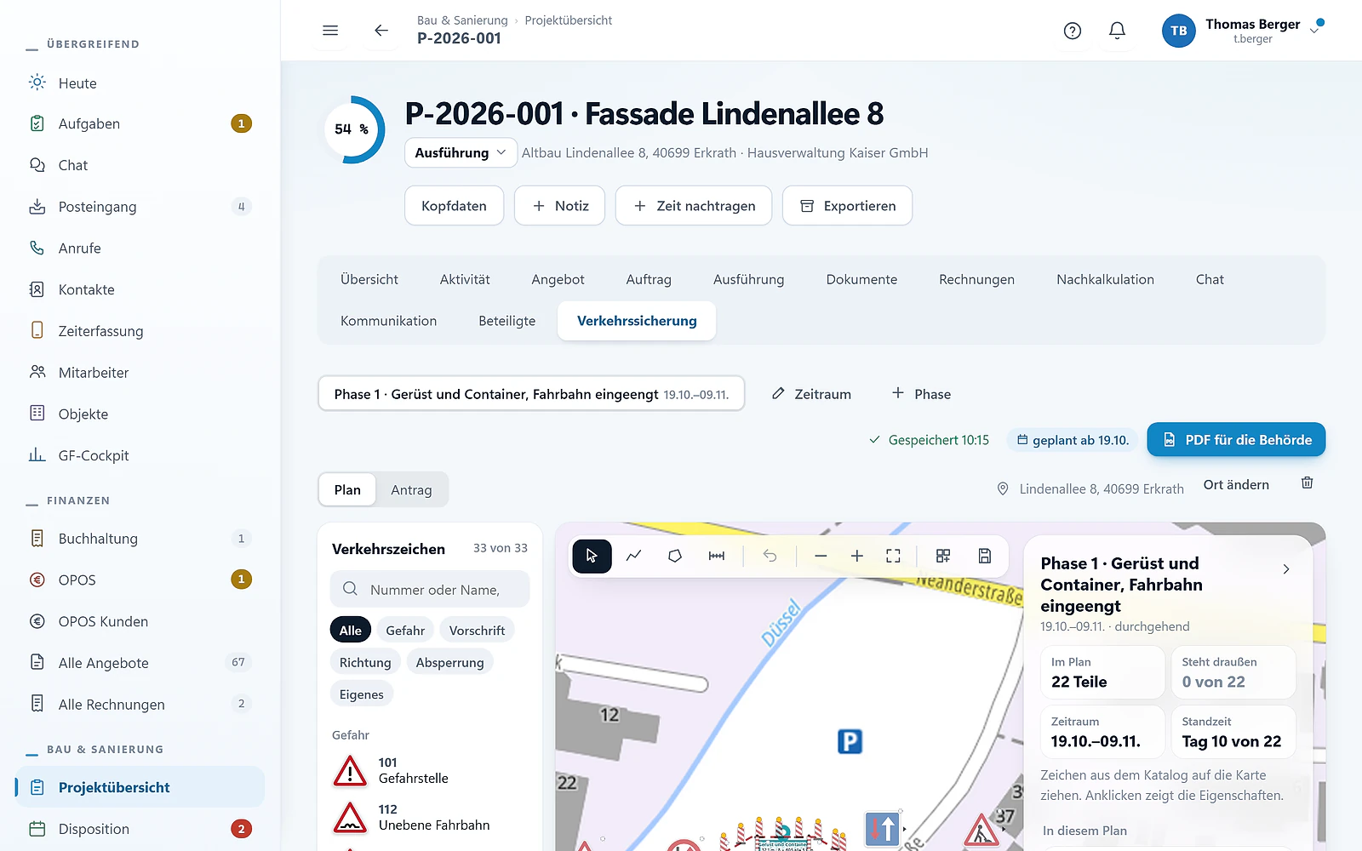Open Zeiterfassung in the sidebar

click(140, 331)
